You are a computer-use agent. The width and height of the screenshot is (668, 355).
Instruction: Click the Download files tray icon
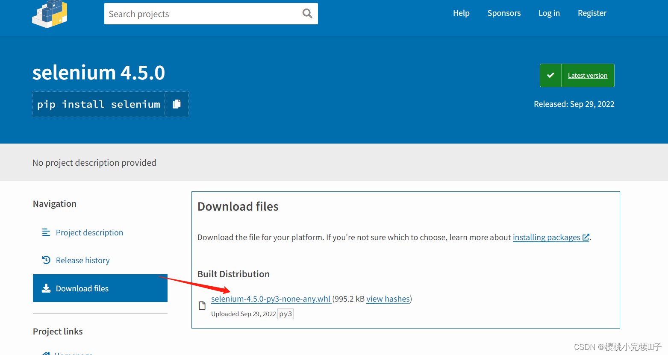[x=46, y=288]
